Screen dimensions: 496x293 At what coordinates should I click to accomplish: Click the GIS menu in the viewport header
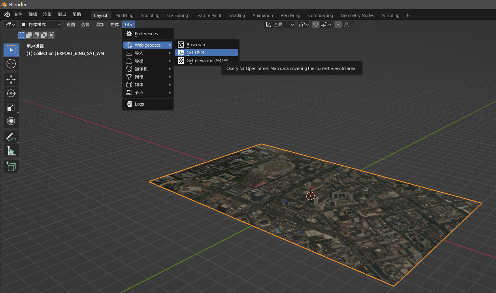pos(128,25)
